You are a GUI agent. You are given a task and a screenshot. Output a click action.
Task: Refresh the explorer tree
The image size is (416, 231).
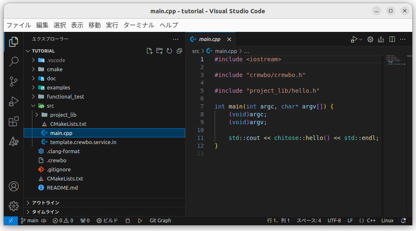(x=169, y=51)
